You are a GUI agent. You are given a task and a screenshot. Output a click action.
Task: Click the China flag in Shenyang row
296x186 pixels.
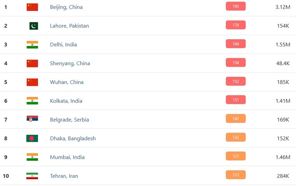(32, 63)
